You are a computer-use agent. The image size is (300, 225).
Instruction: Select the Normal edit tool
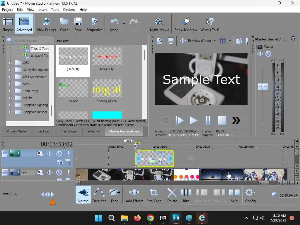83,195
